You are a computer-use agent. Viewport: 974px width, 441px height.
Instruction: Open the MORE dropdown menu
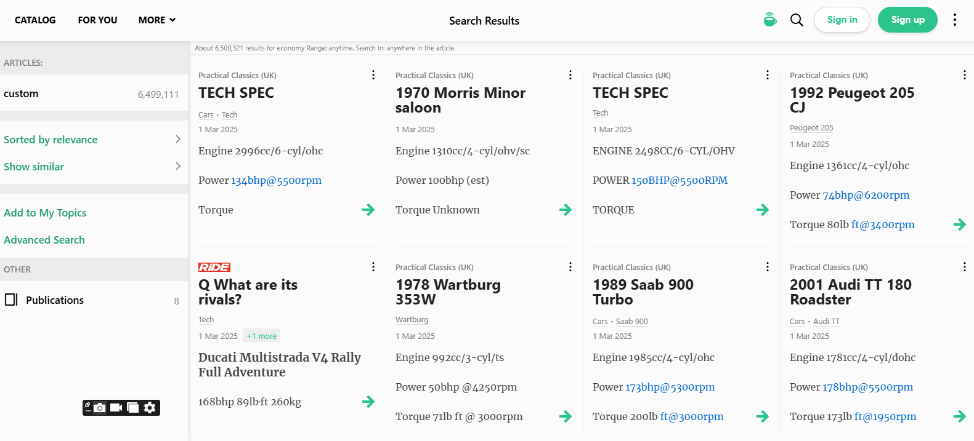tap(156, 20)
